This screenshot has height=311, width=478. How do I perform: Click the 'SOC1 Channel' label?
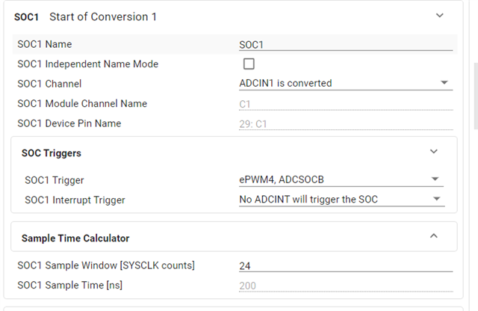[49, 84]
